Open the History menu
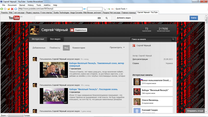208x117 pixels. coord(31,5)
